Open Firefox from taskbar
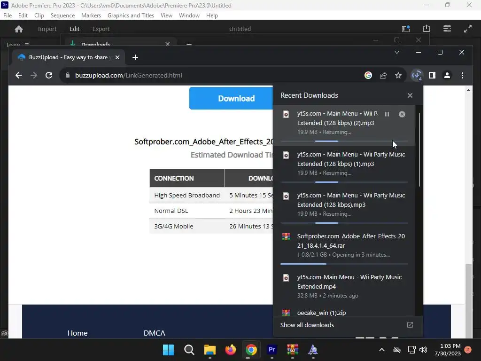This screenshot has height=361, width=481. click(230, 350)
